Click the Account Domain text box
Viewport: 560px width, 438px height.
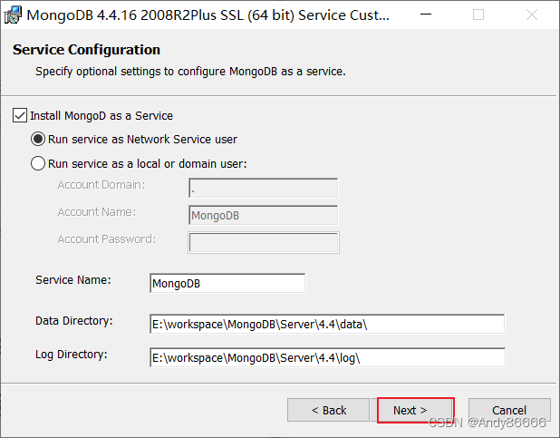click(x=263, y=189)
